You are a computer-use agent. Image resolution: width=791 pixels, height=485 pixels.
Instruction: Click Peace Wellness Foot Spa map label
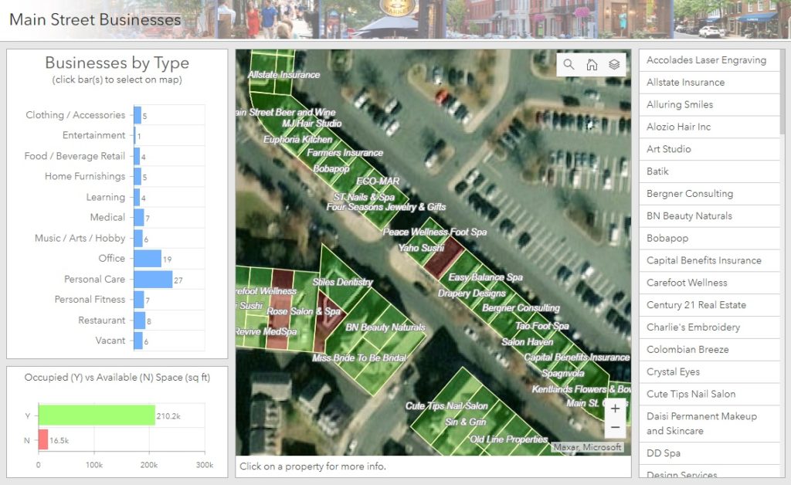pos(435,232)
